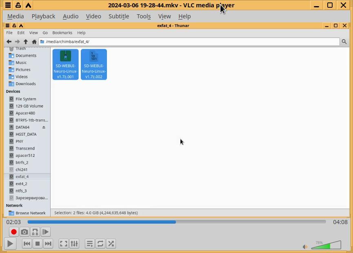This screenshot has height=253, width=353.
Task: Show the VLC playlist
Action: pyautogui.click(x=90, y=244)
